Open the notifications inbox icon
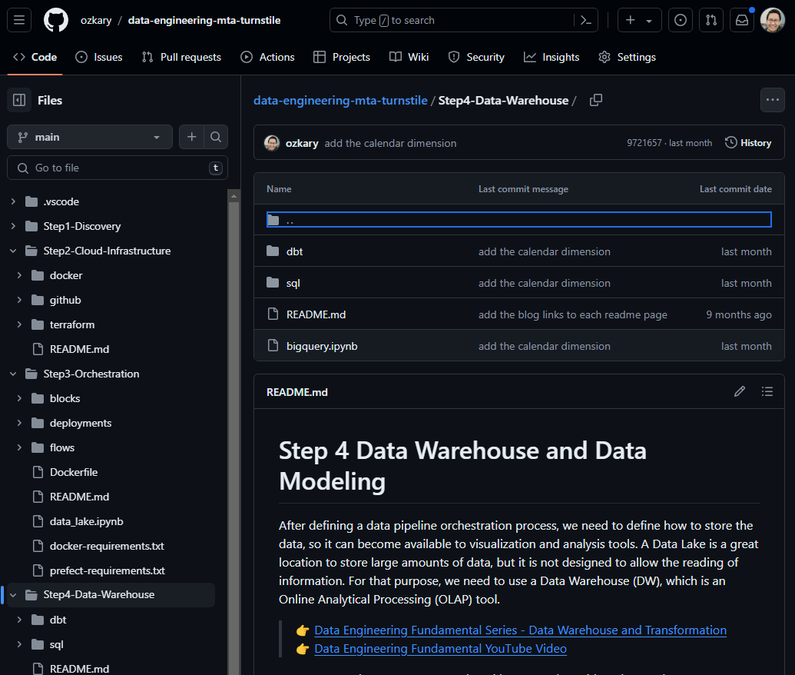The height and width of the screenshot is (675, 795). pos(742,20)
